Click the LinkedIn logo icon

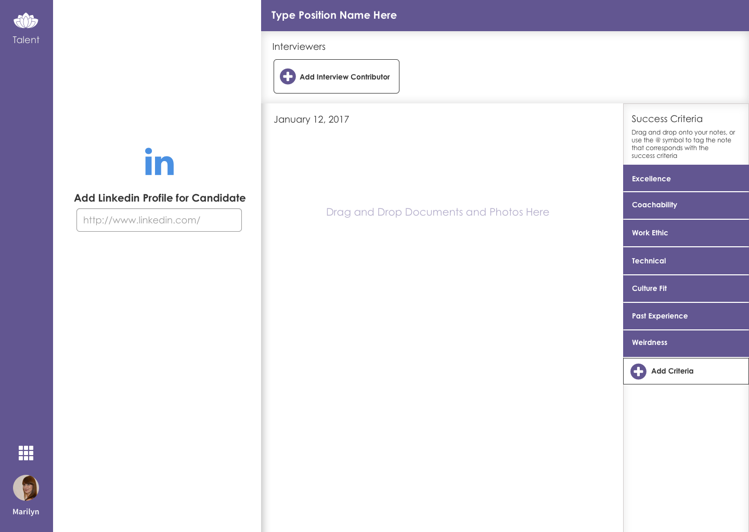coord(159,162)
